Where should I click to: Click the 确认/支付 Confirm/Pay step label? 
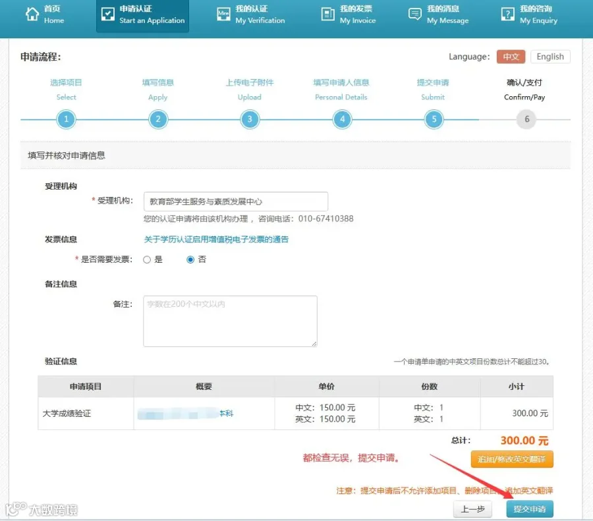coord(524,90)
